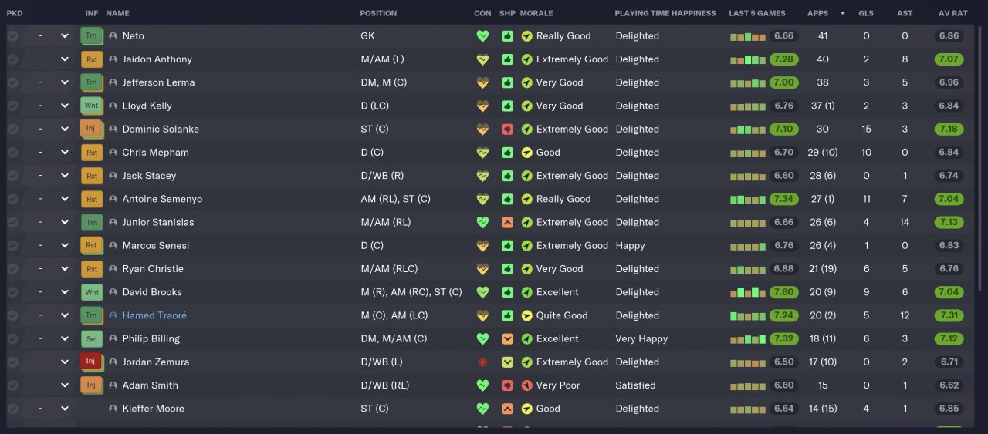988x434 pixels.
Task: Tick the selection checkbox for Neto
Action: (13, 36)
